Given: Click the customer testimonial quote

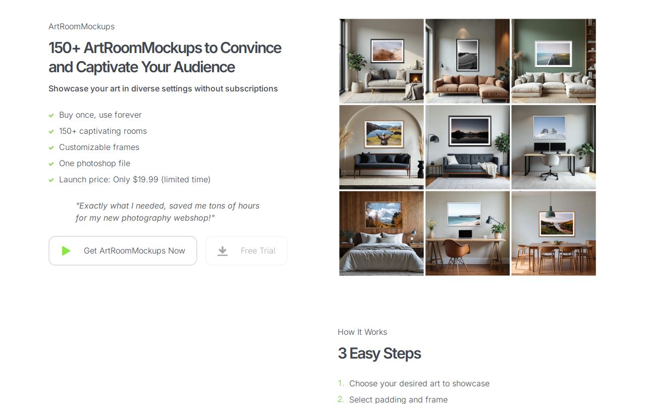Looking at the screenshot, I should coord(168,212).
